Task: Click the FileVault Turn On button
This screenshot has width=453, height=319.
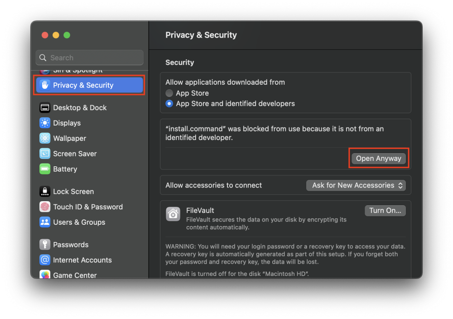Action: (x=385, y=211)
